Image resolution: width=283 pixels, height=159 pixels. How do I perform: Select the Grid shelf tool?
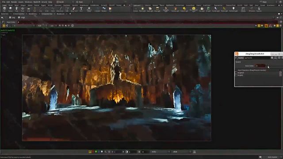click(29, 9)
